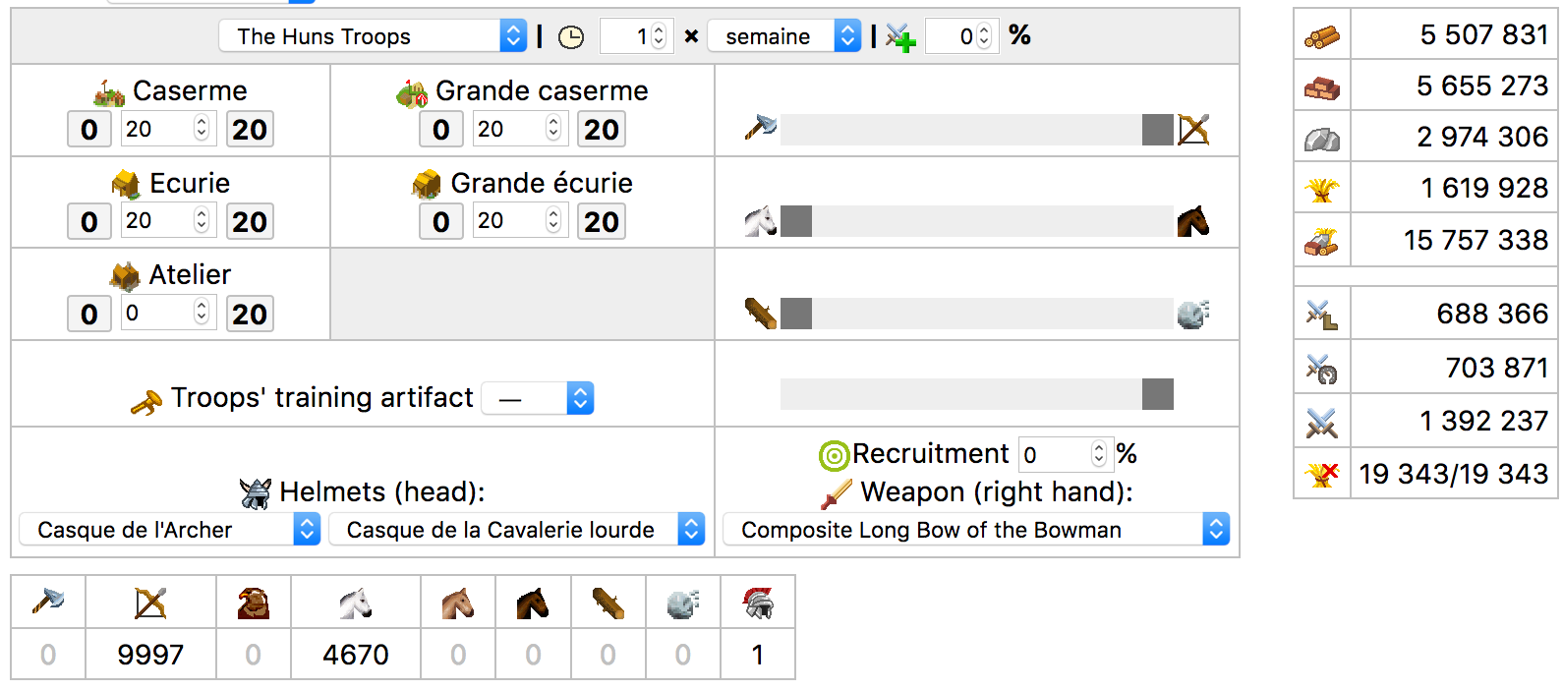This screenshot has width=1563, height=690.
Task: Open Composite Long Bow weapon dropdown
Action: (x=975, y=530)
